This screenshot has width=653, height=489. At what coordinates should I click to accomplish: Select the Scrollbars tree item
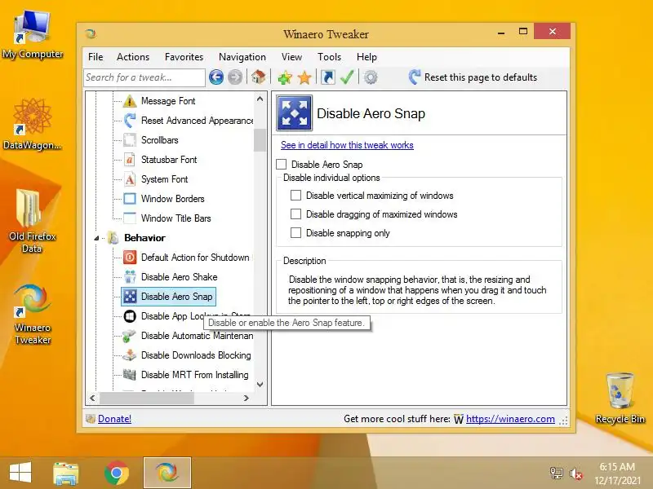(x=159, y=140)
